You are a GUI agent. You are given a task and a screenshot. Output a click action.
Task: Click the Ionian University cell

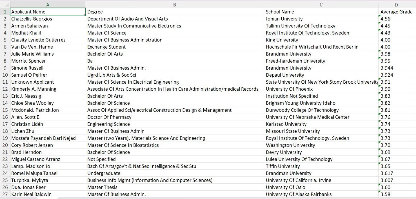pos(321,19)
